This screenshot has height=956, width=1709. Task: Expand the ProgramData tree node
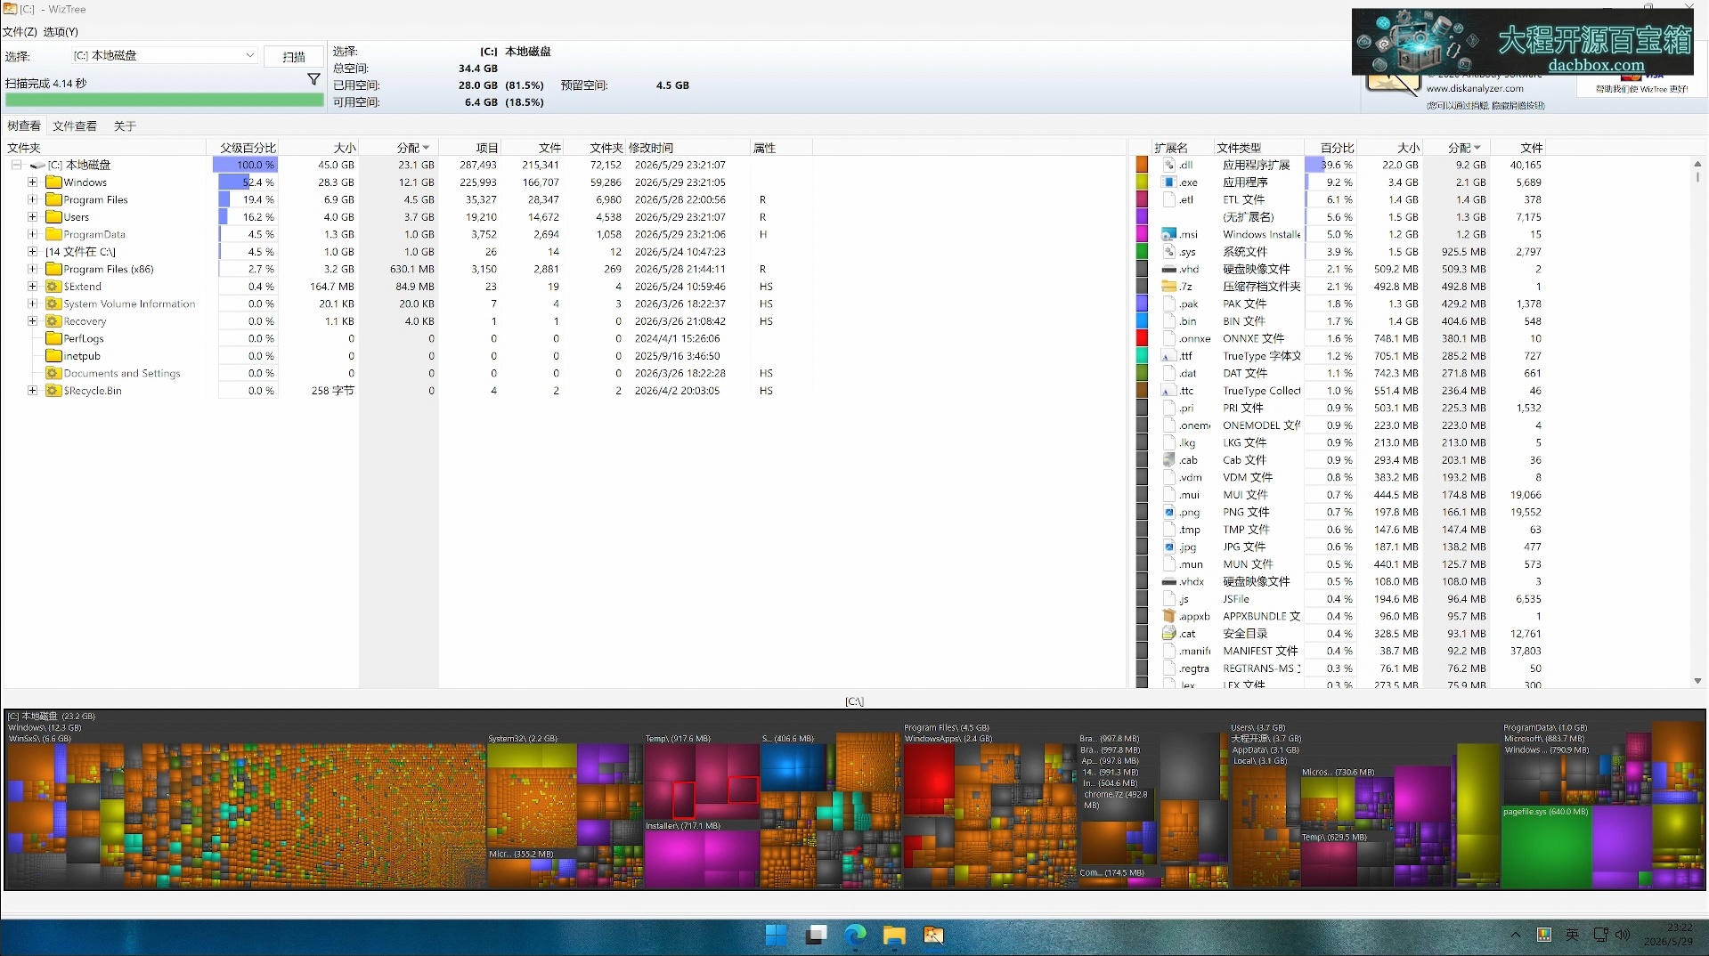[33, 234]
